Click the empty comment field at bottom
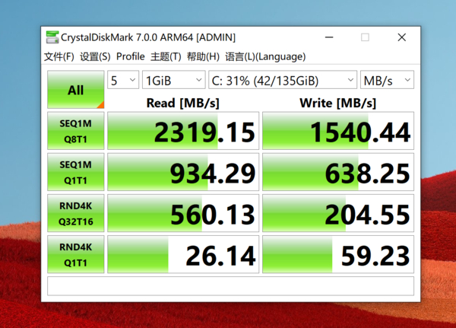Viewport: 456px width, 328px height. (x=230, y=286)
